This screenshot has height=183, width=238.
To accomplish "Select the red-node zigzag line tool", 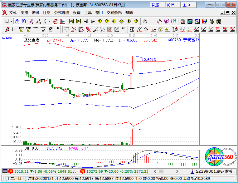I will [159, 21].
